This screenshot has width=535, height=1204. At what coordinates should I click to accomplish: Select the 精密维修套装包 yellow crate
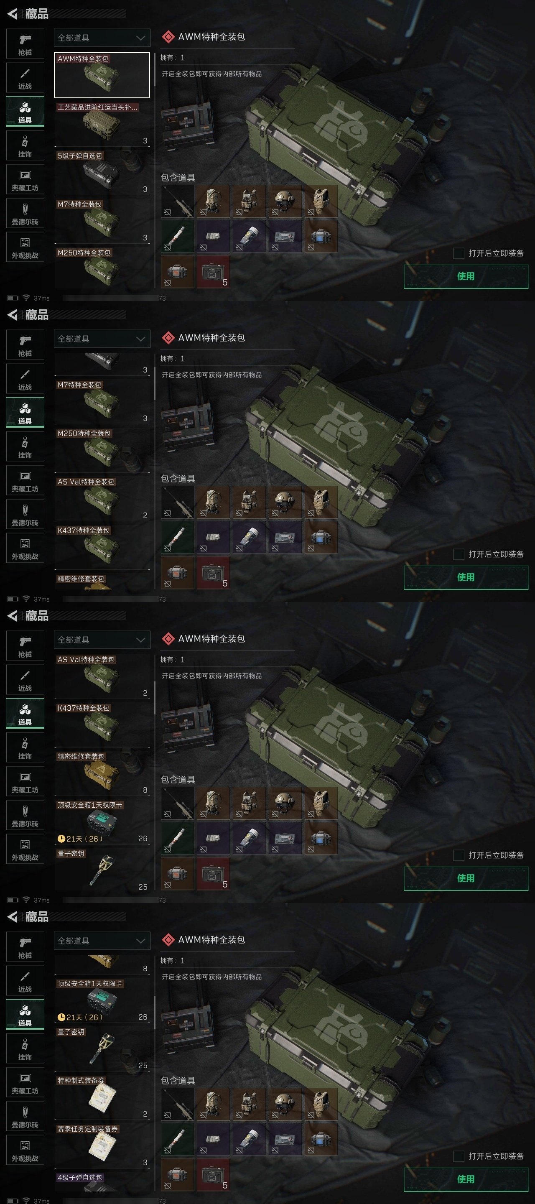pos(102,773)
